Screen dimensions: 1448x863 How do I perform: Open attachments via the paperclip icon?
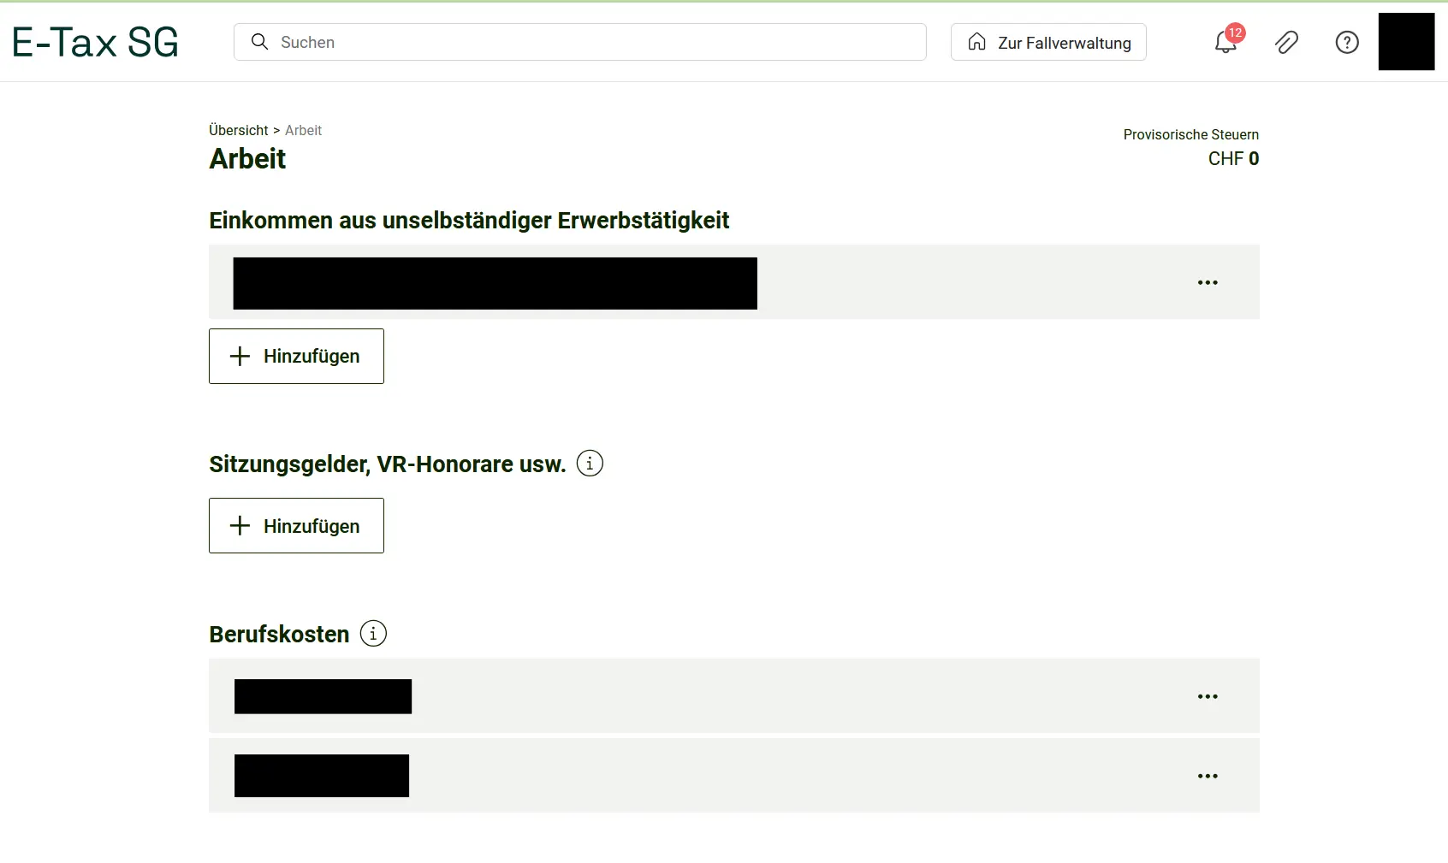(1286, 42)
